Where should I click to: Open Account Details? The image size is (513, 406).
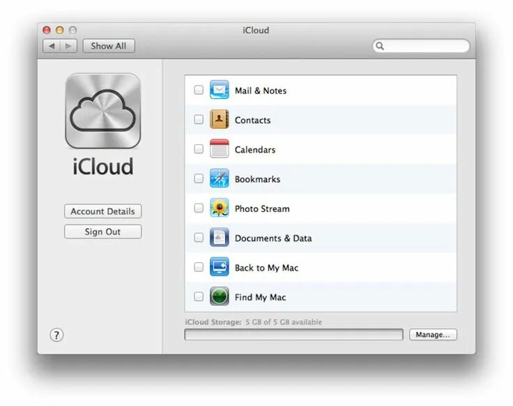[x=102, y=211]
